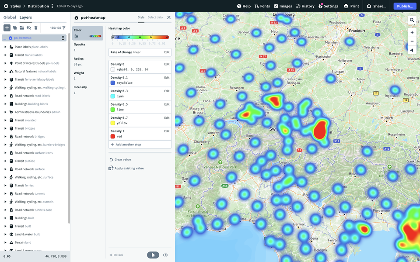This screenshot has height=262, width=420.
Task: Group layers with the folder icon
Action: (22, 28)
